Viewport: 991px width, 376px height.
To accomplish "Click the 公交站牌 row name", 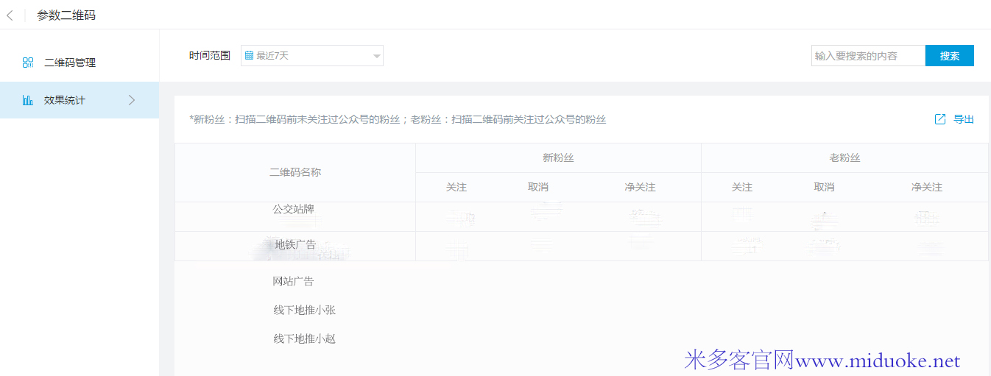I will pyautogui.click(x=293, y=209).
